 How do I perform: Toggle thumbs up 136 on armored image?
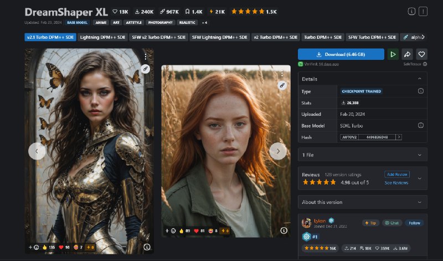coord(49,247)
